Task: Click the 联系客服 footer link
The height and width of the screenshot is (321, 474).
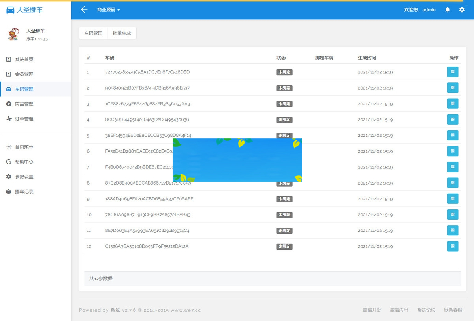Action: (453, 310)
